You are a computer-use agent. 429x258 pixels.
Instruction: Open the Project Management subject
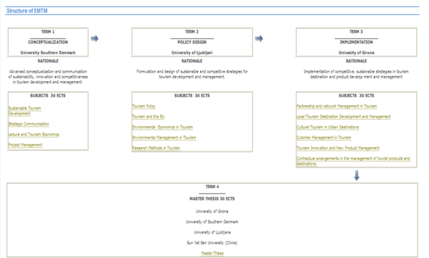tap(25, 145)
